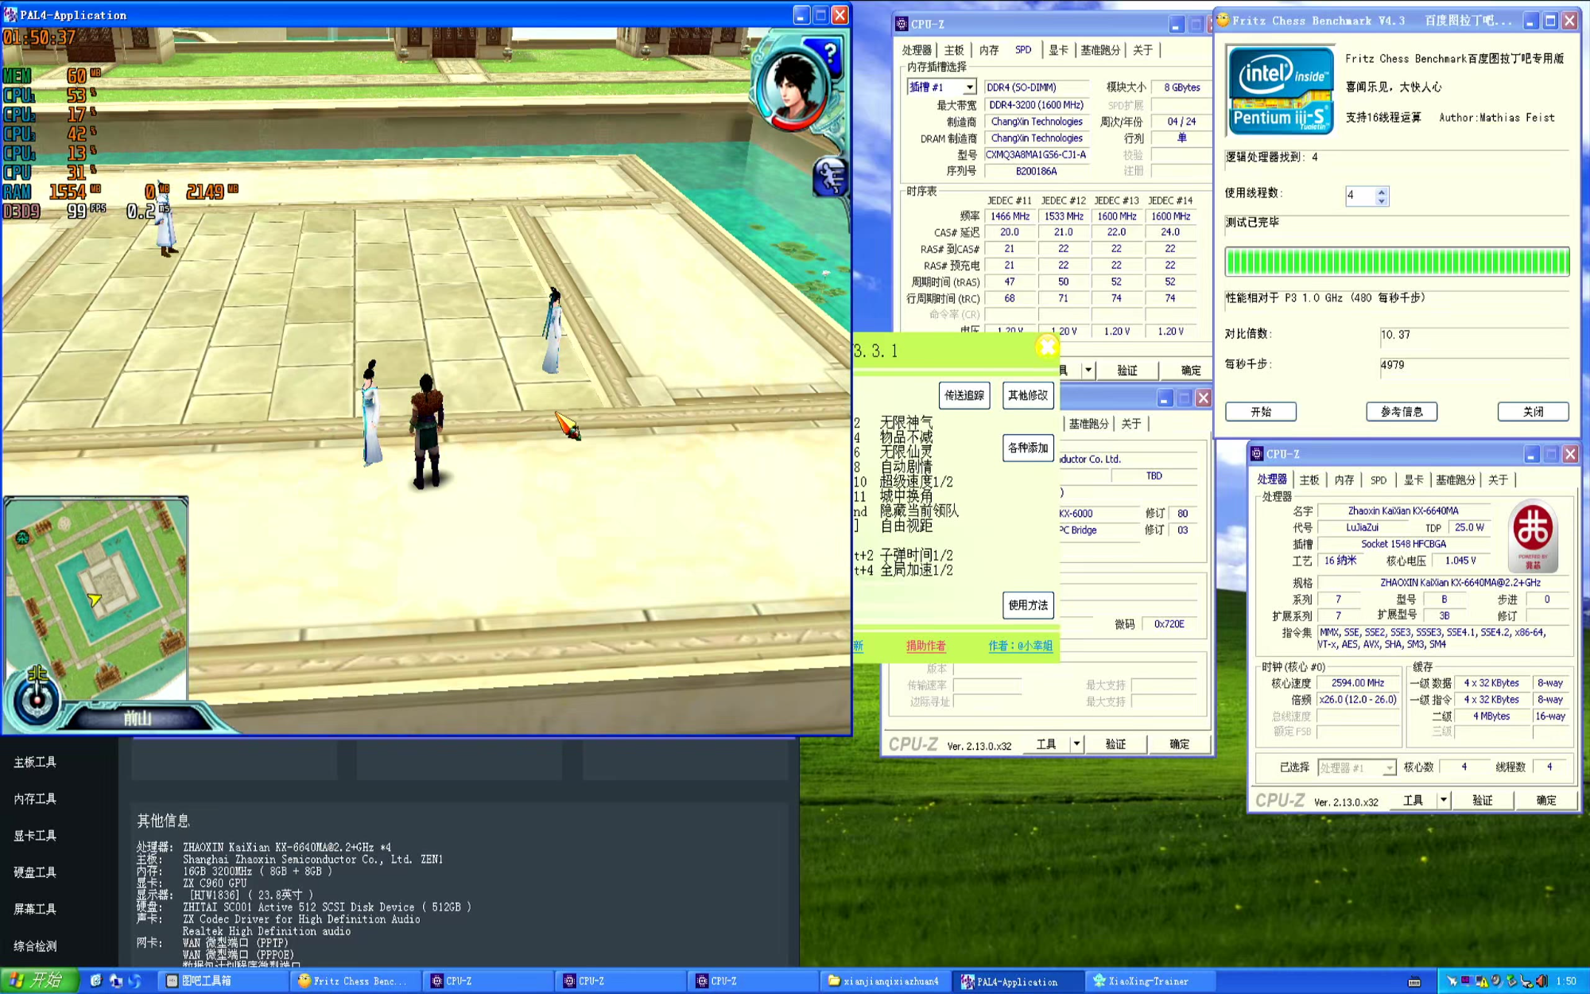Select 主板工具 in toolbox sidebar
The image size is (1590, 994).
point(35,762)
